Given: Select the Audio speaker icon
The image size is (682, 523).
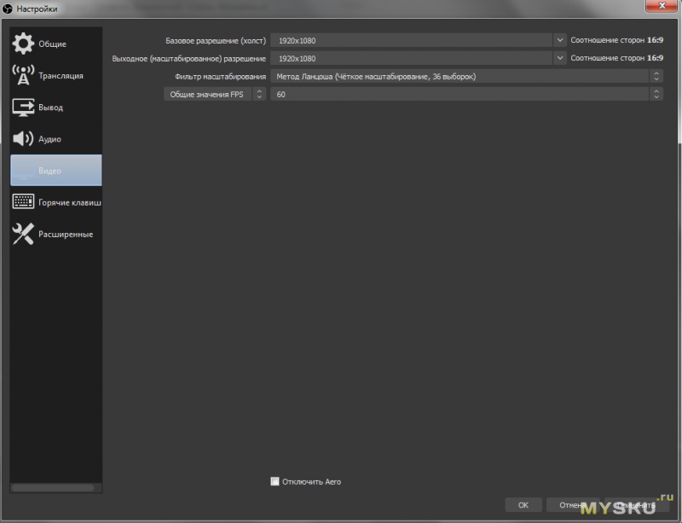Looking at the screenshot, I should coord(23,138).
